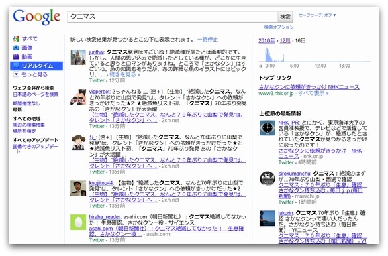The height and width of the screenshot is (256, 388).
Task: Open NHK_PR clock avatar
Action: 267,128
